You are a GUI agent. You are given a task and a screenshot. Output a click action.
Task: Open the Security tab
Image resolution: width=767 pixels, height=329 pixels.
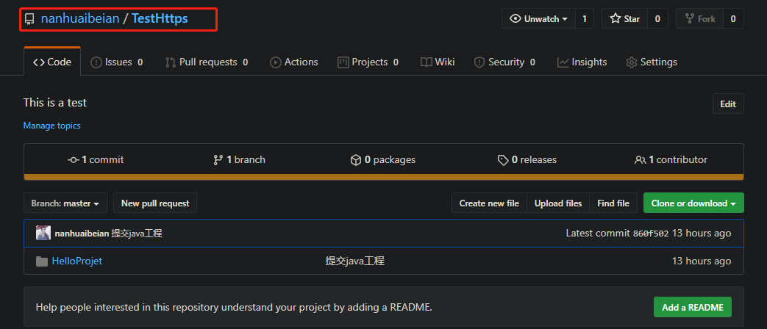click(504, 62)
